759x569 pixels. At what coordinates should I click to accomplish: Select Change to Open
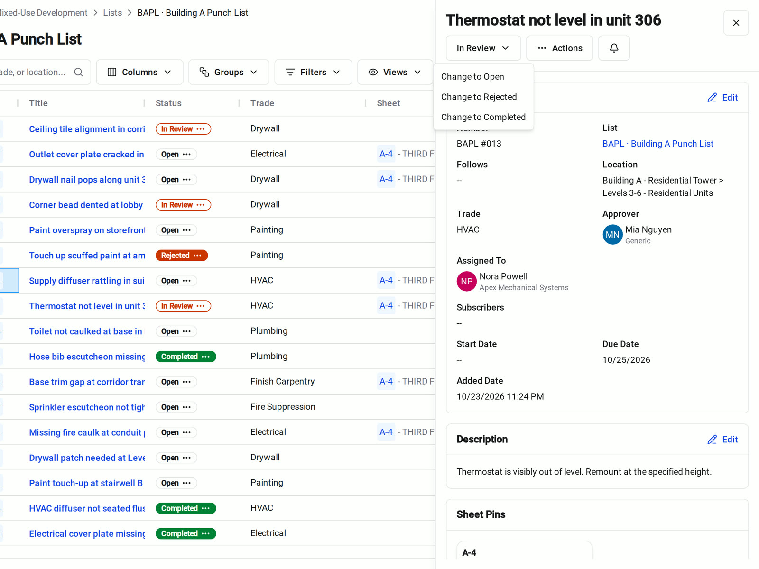(x=483, y=77)
